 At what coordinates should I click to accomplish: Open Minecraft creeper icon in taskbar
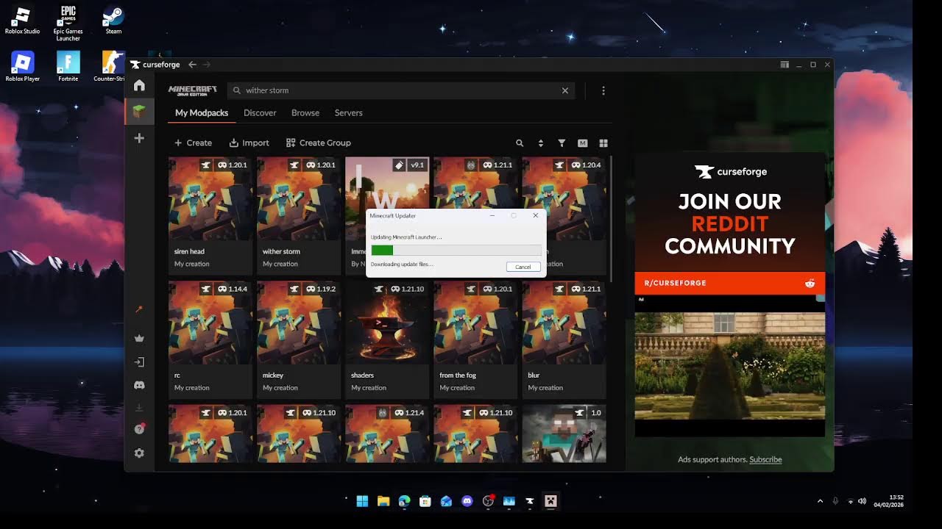click(550, 501)
